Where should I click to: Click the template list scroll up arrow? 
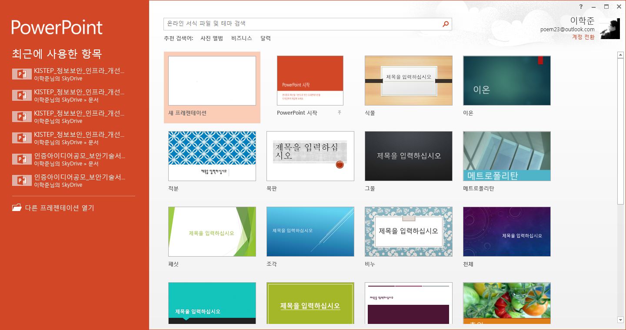coord(620,55)
